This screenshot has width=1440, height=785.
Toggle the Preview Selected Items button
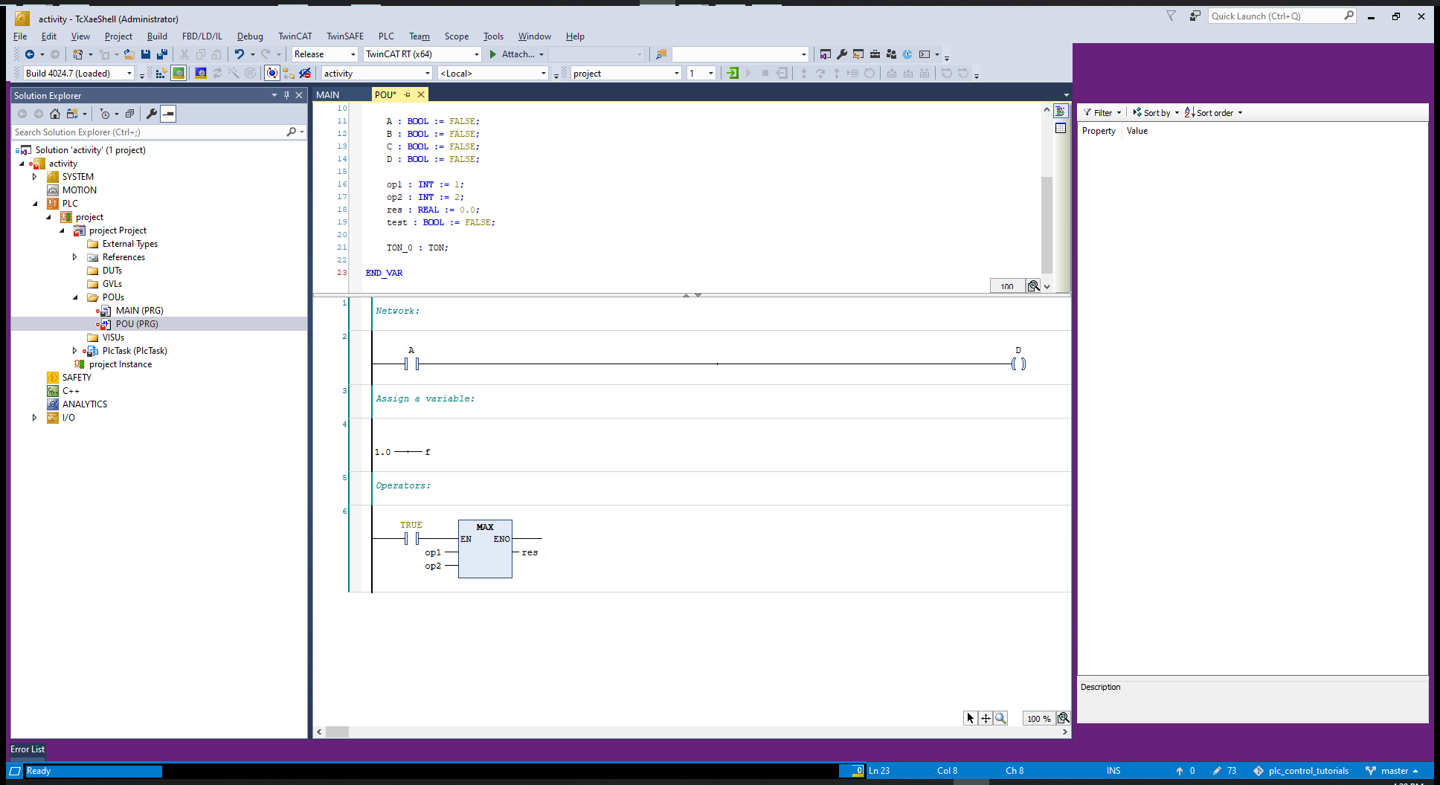tap(169, 114)
